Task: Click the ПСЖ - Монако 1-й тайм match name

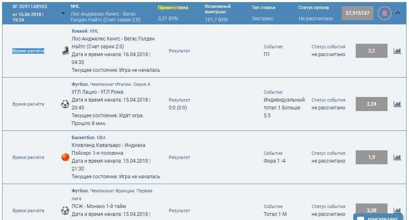Action: pos(99,206)
